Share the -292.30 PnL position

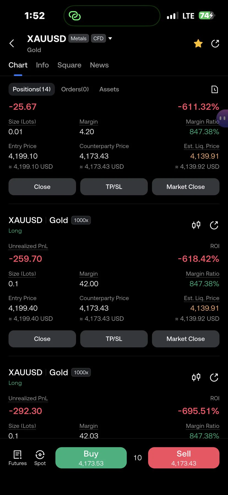click(x=214, y=377)
